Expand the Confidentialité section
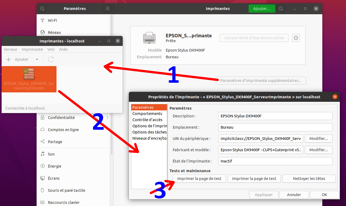 [73, 118]
